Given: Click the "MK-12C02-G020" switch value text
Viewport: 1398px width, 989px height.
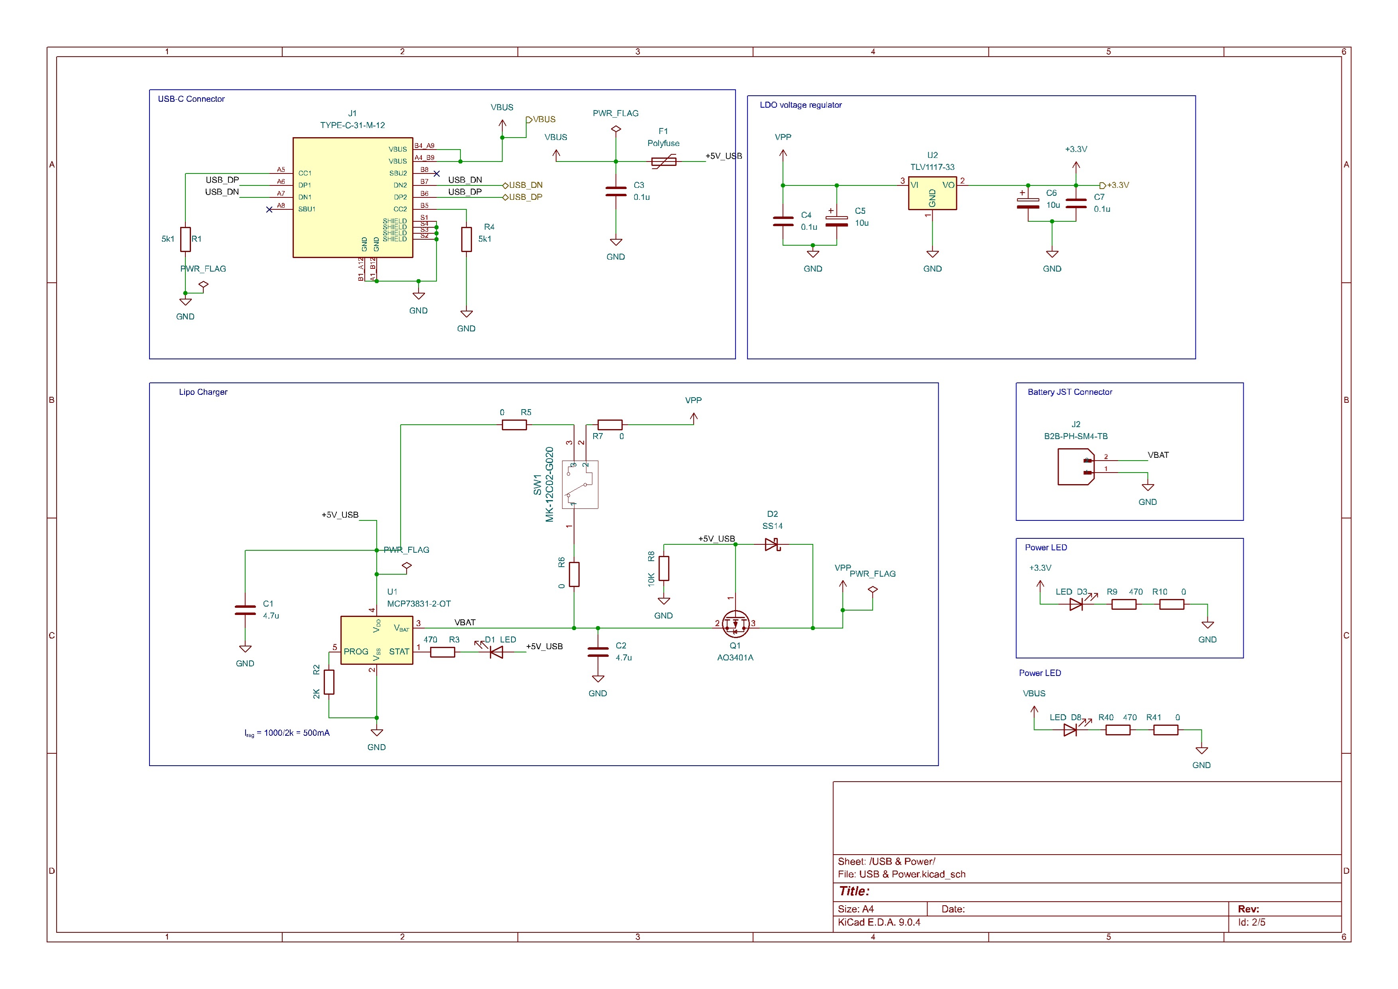Looking at the screenshot, I should click(550, 485).
